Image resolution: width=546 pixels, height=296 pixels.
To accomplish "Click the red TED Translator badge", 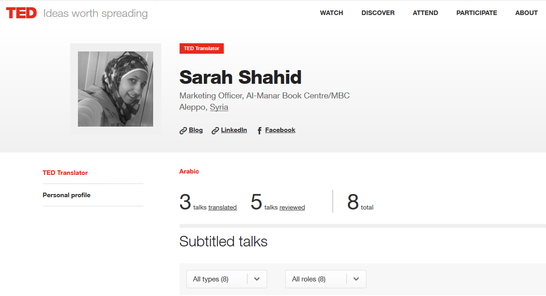I will click(x=201, y=48).
